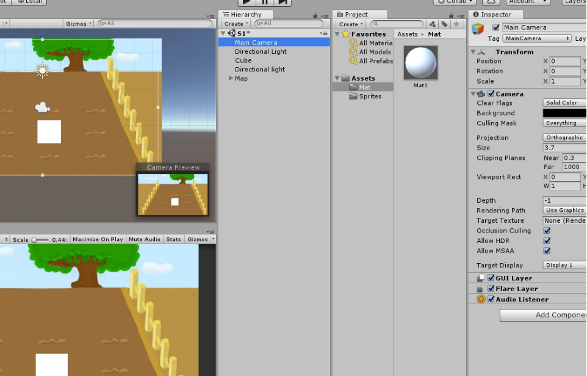This screenshot has height=376, width=587.
Task: Disable the GUI Layer checkbox
Action: pyautogui.click(x=491, y=278)
